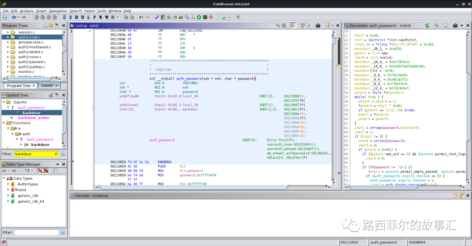472x246 pixels.
Task: Click the green Run script icon
Action: click(x=199, y=17)
